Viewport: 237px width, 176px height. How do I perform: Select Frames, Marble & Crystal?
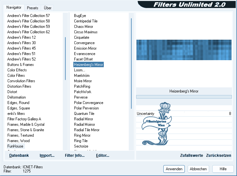26,124
